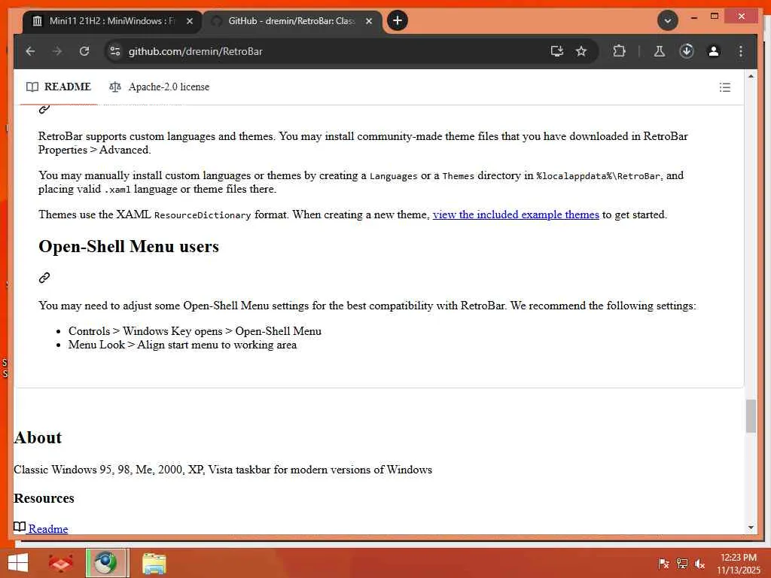Open the profile avatar menu

coord(714,51)
